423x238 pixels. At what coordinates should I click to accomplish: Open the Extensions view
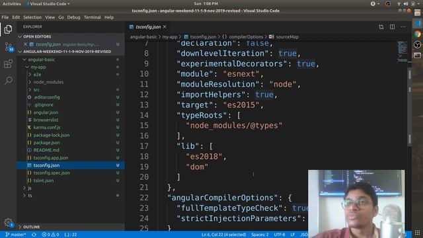point(8,64)
